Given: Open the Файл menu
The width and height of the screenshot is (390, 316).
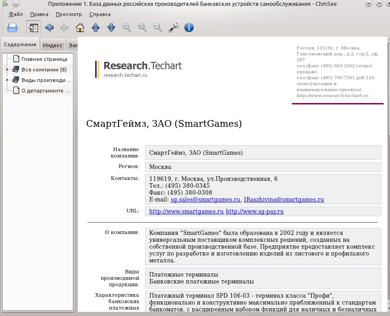Looking at the screenshot, I should click(16, 15).
